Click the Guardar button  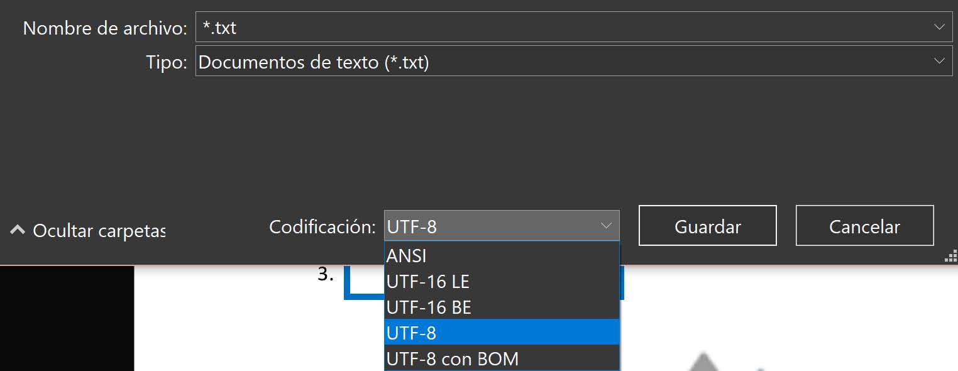click(x=707, y=225)
